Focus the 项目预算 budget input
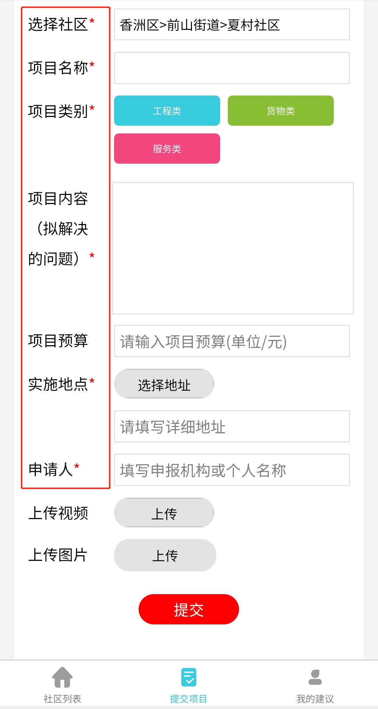 pyautogui.click(x=232, y=341)
